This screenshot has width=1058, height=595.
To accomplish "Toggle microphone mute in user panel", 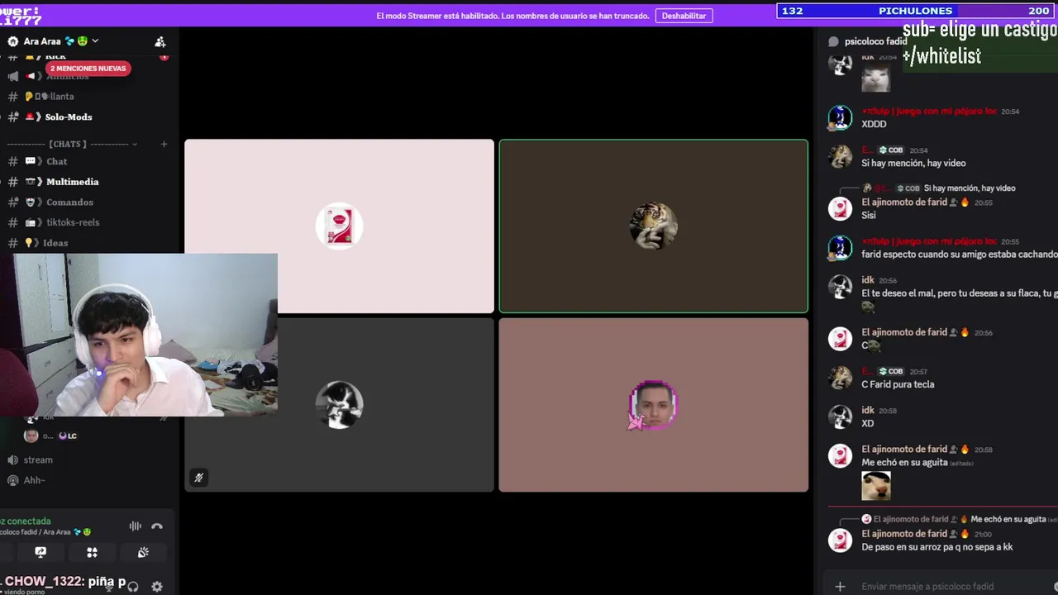I will tap(109, 587).
